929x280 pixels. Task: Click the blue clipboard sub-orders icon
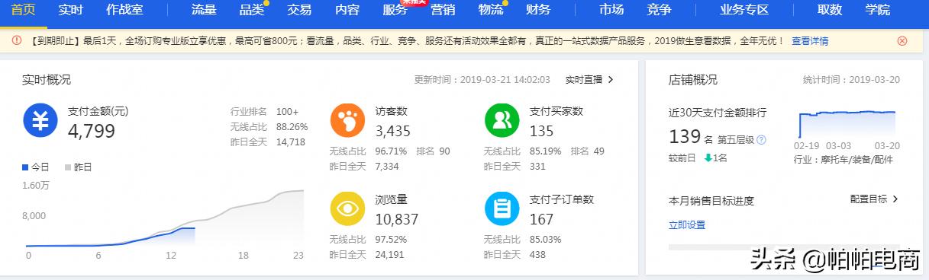[x=502, y=208]
